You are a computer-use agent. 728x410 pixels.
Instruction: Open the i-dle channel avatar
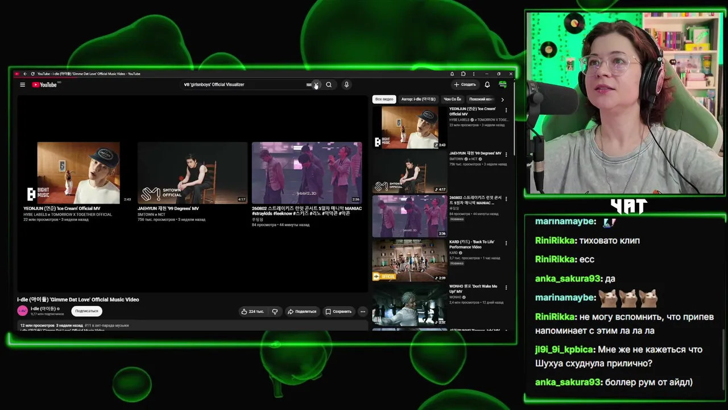coord(23,311)
